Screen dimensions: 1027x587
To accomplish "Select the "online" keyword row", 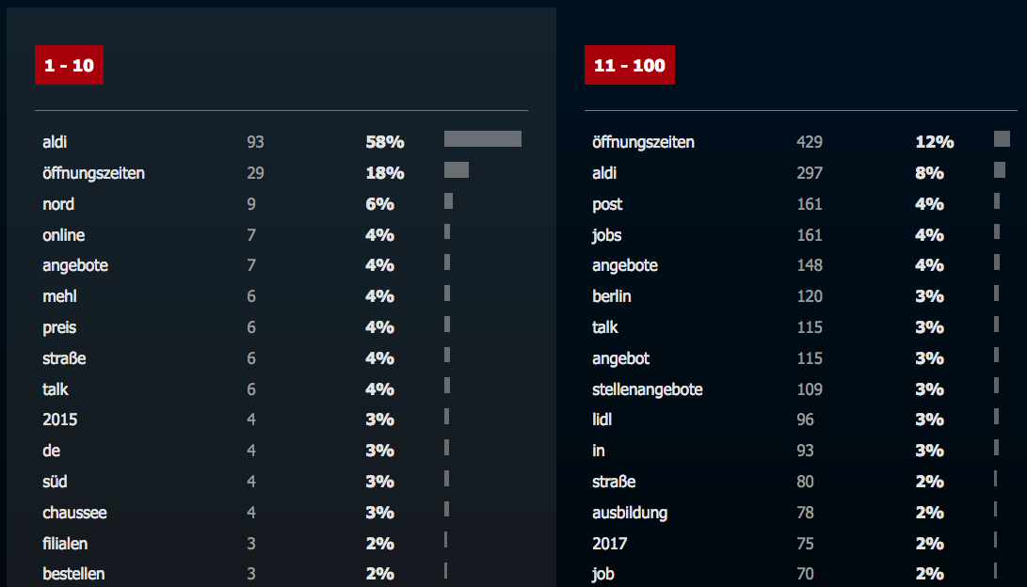I will (x=63, y=235).
